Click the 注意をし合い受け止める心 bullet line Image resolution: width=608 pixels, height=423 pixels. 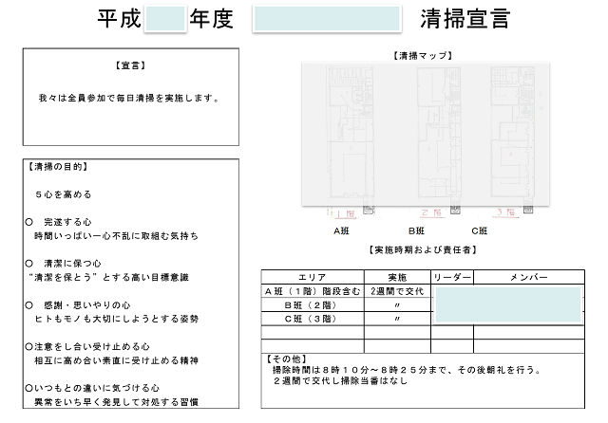pyautogui.click(x=87, y=347)
